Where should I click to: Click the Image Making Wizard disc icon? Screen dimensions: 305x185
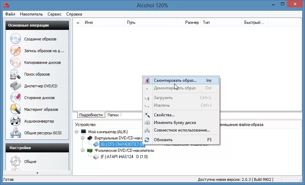coord(16,39)
